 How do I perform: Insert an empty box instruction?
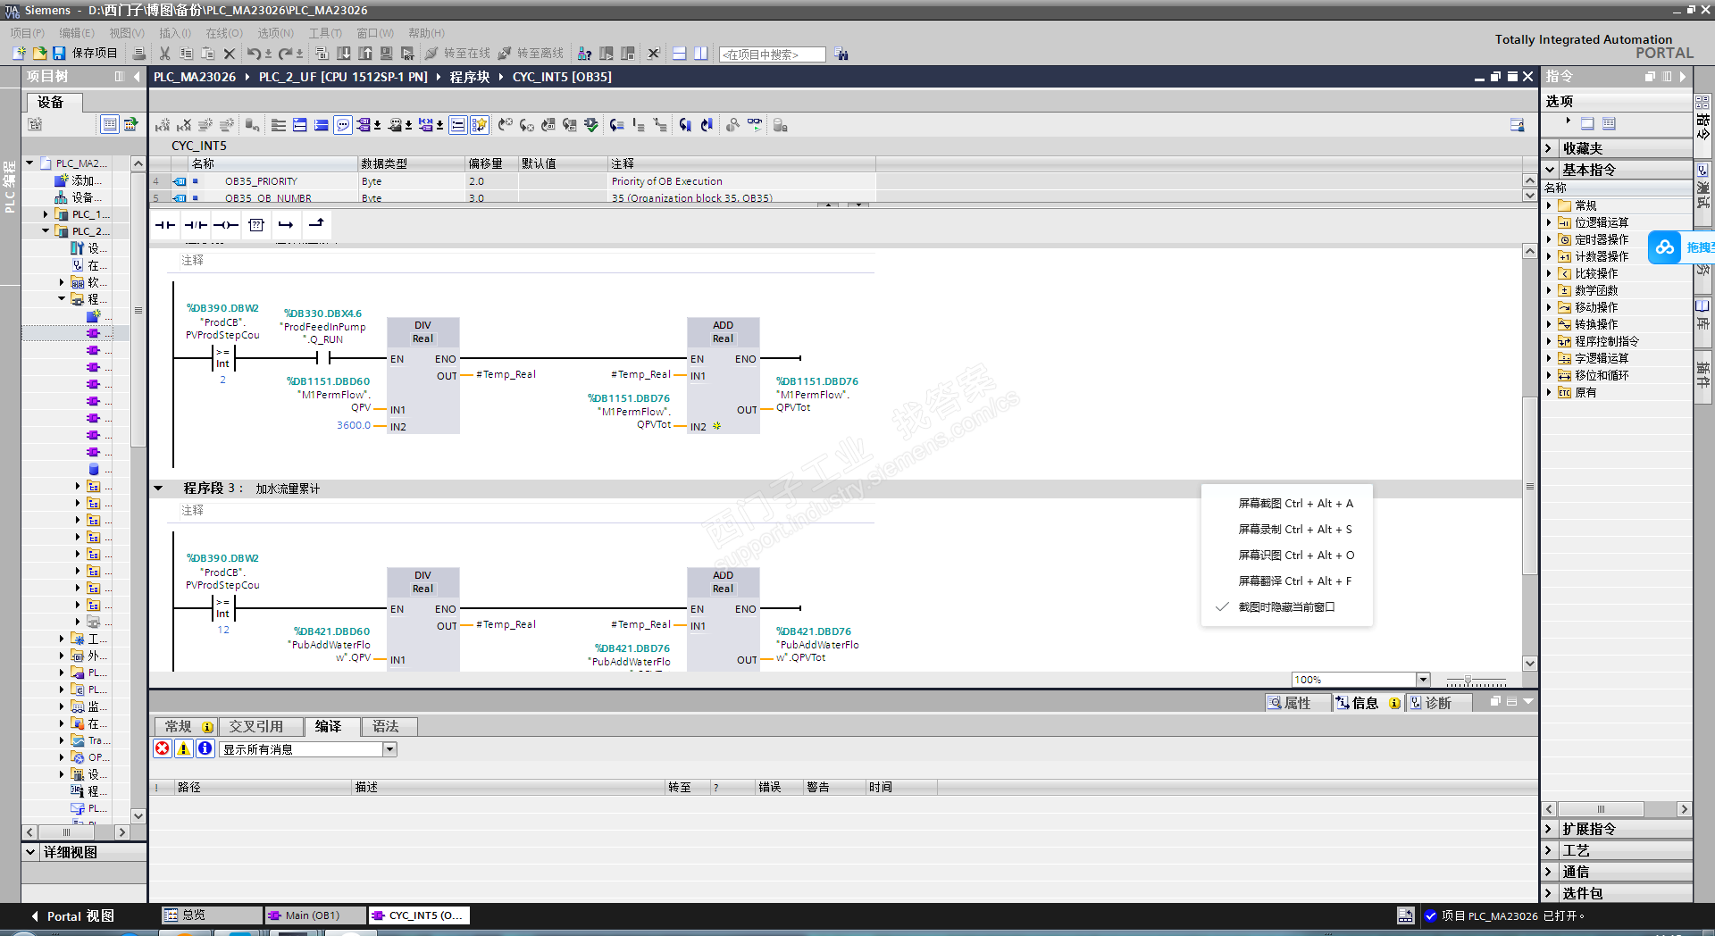pos(256,225)
